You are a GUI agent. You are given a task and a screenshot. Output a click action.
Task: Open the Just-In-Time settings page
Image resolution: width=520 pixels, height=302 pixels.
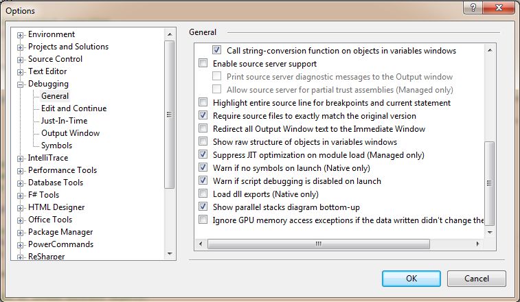(x=64, y=121)
